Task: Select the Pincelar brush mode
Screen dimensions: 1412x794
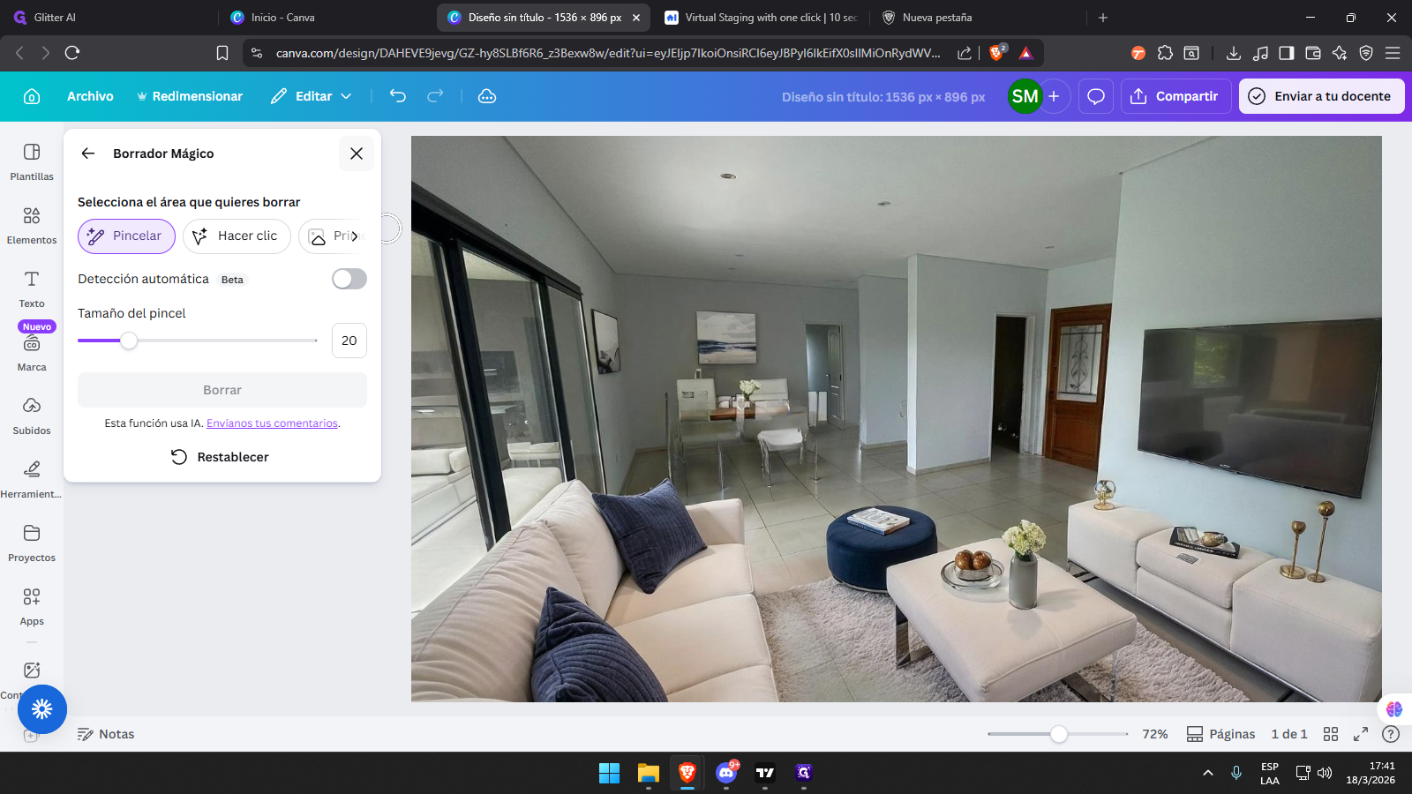Action: (126, 236)
